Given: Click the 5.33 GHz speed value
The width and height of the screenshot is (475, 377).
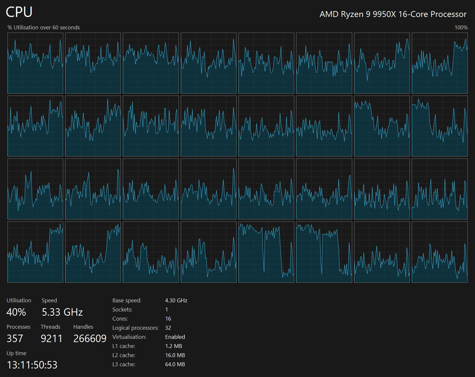Looking at the screenshot, I should click(62, 312).
